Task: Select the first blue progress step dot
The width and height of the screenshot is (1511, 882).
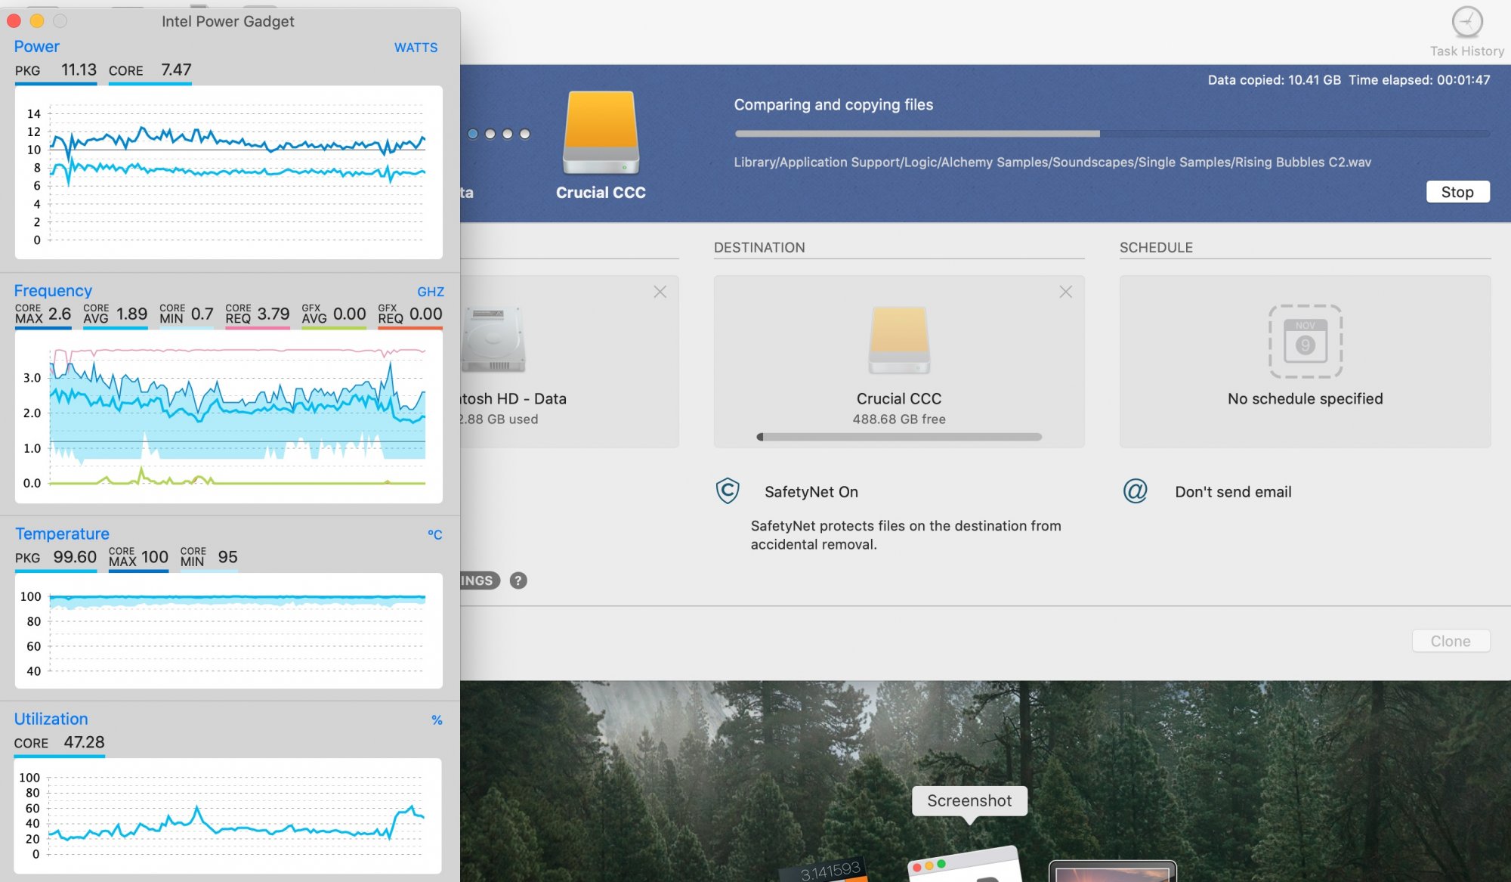Action: pyautogui.click(x=473, y=134)
